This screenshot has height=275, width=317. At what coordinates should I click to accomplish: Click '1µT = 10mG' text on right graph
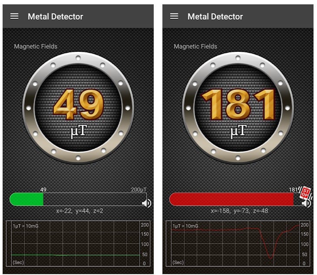coord(185,226)
